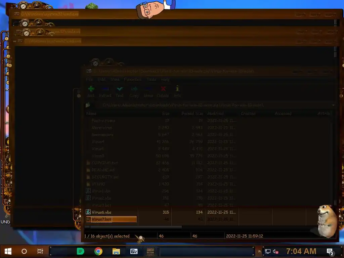The height and width of the screenshot is (258, 344).
Task: Open File Explorer from the taskbar
Action: pyautogui.click(x=116, y=251)
